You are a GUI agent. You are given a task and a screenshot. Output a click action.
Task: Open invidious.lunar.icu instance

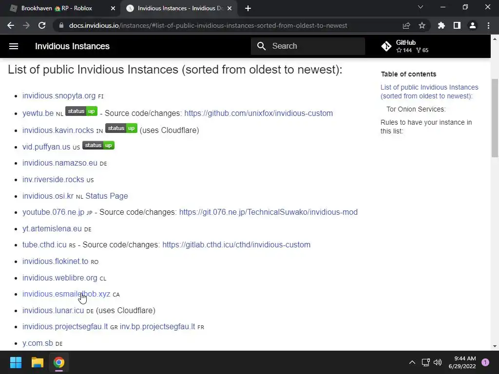53,310
